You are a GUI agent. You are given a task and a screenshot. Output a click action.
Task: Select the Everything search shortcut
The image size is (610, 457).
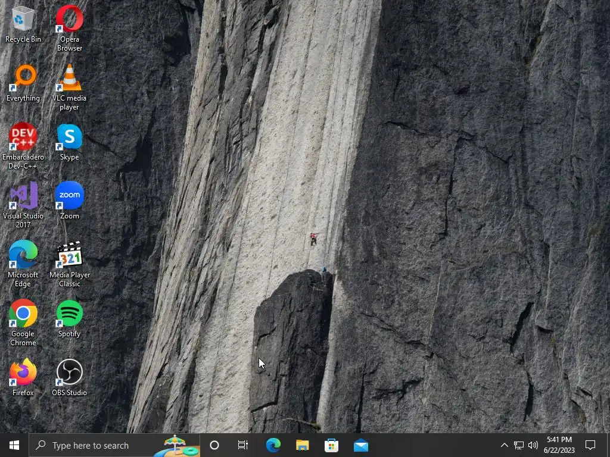click(23, 83)
